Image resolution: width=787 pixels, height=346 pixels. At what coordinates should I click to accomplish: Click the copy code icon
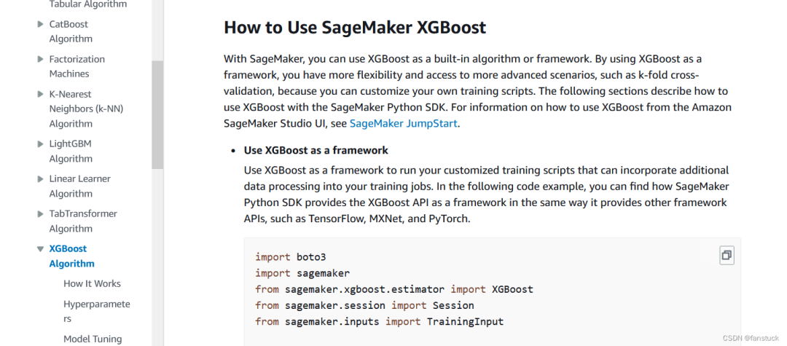coord(726,255)
